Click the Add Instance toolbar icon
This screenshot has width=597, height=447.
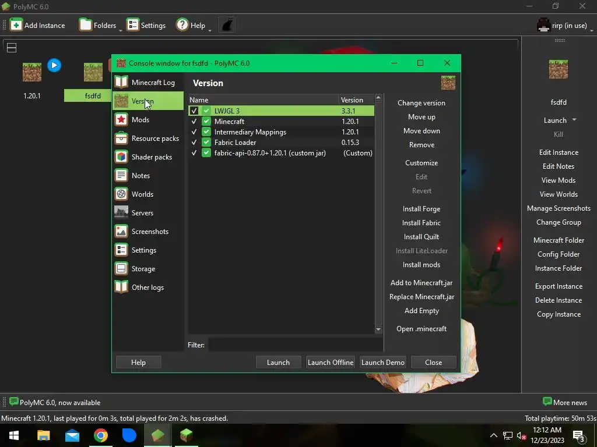(16, 25)
